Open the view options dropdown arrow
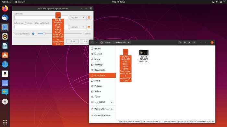The image size is (227, 127). (x=189, y=43)
